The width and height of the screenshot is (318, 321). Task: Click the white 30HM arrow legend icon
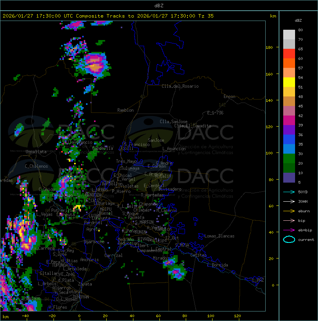point(289,201)
